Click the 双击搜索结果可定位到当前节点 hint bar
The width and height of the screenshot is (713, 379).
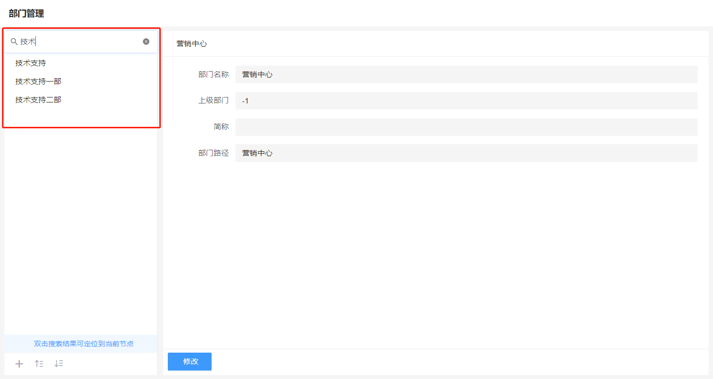click(x=83, y=344)
